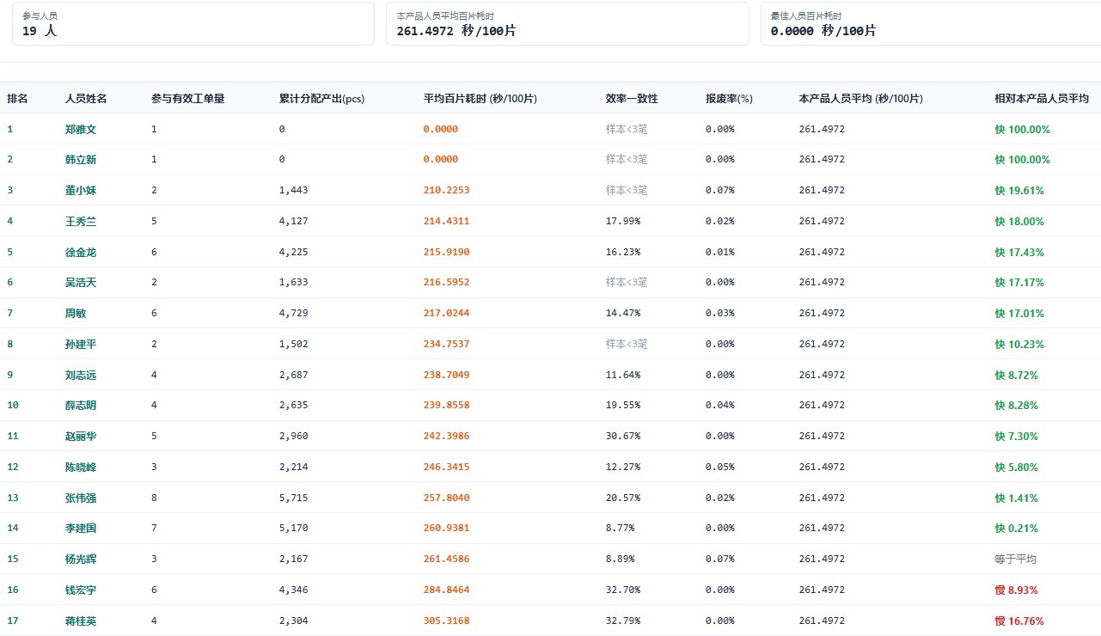Open the name "薛志明"
This screenshot has width=1101, height=636.
[x=81, y=406]
